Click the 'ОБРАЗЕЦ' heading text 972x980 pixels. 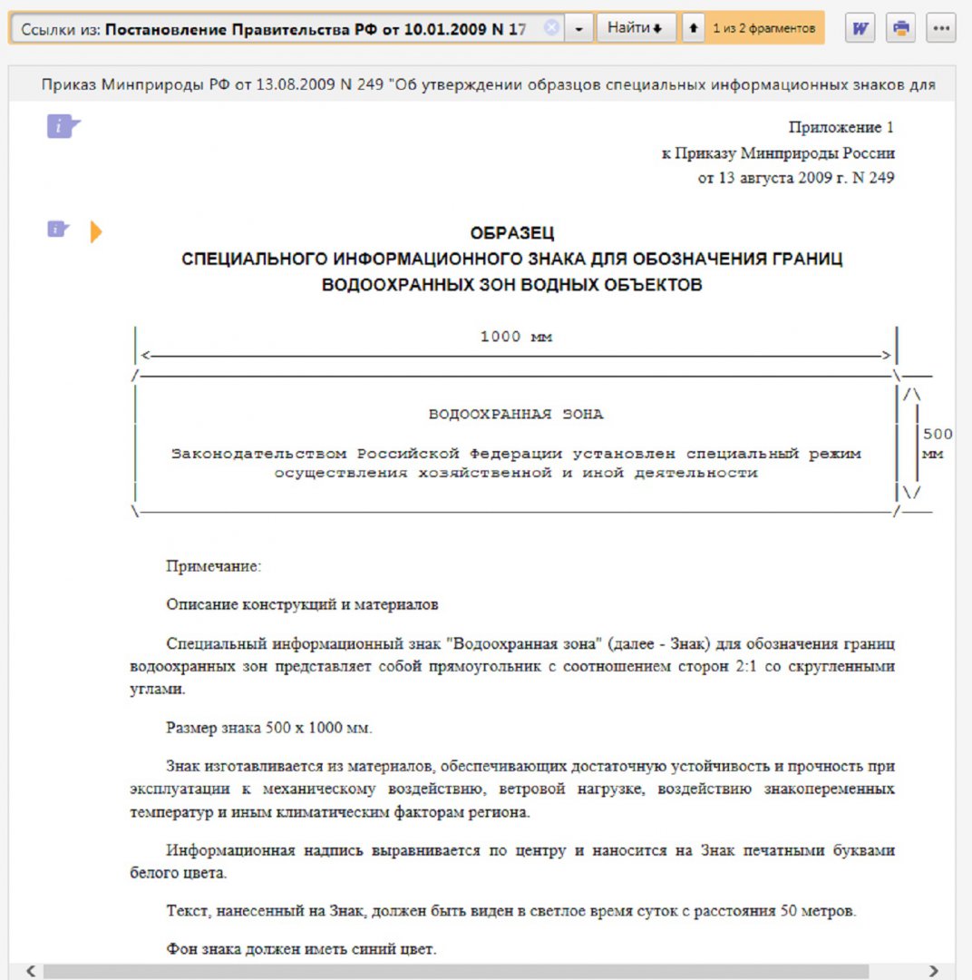click(x=512, y=233)
